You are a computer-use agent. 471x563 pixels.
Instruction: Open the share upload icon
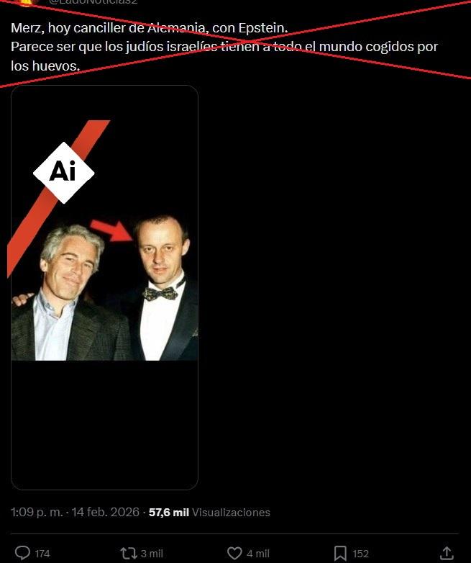[447, 553]
